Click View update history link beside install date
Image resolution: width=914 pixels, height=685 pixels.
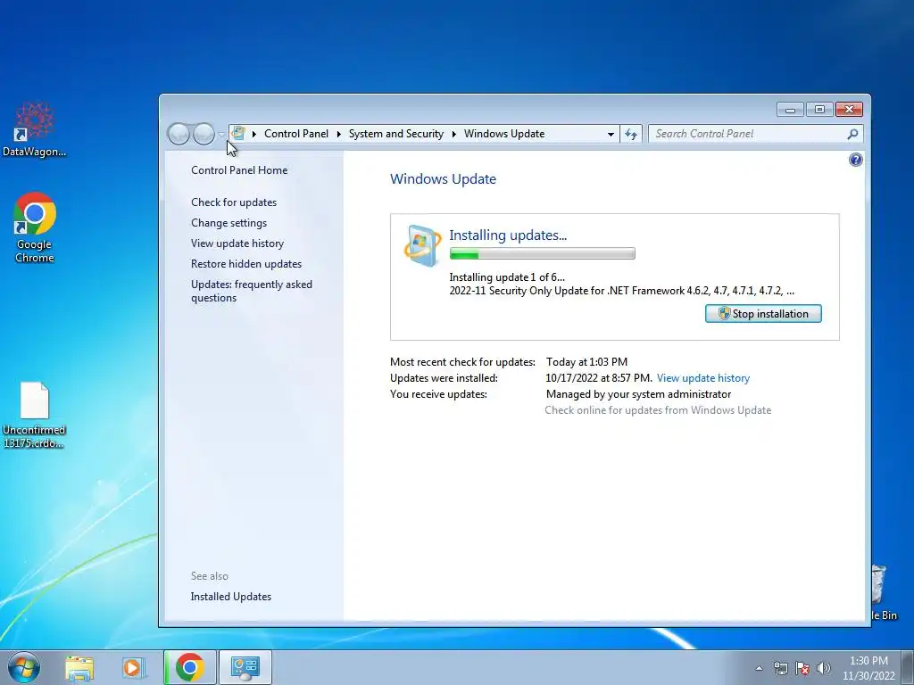tap(703, 378)
